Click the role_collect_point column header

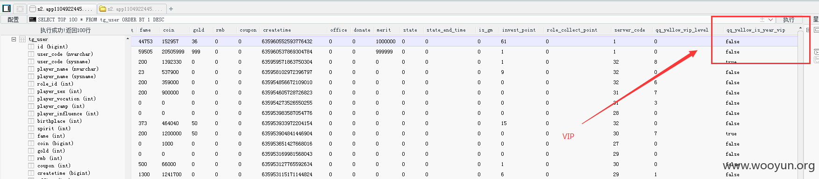[572, 30]
